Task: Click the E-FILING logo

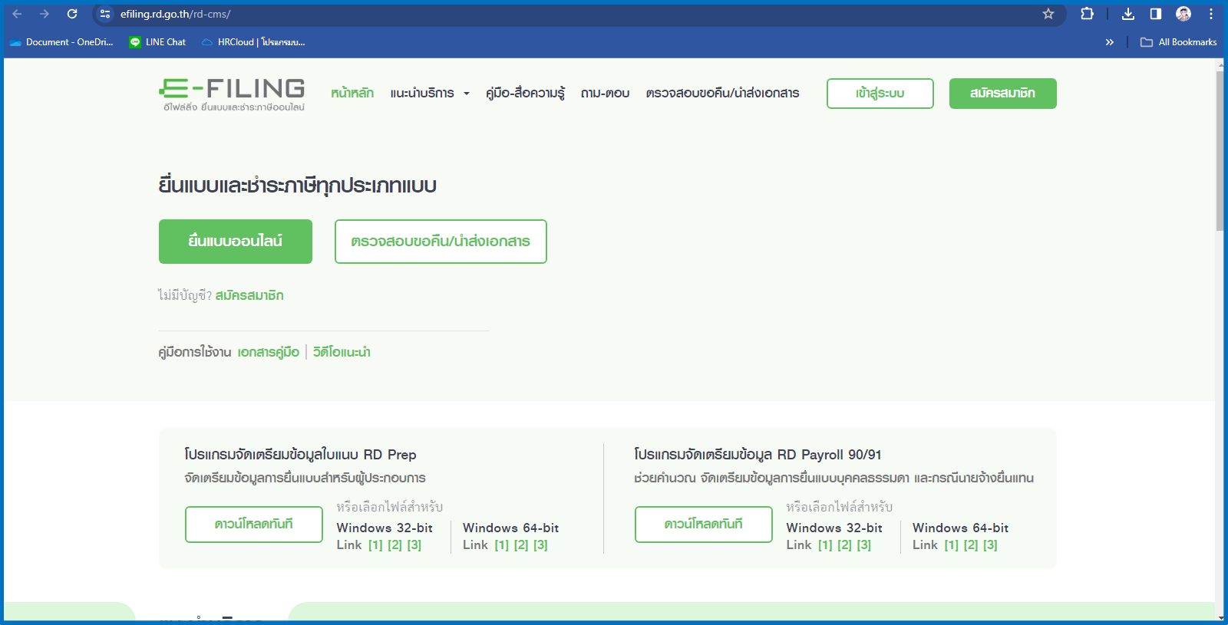Action: click(x=232, y=94)
